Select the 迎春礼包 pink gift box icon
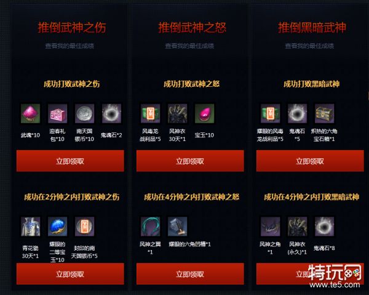369x295 pixels. coord(58,113)
